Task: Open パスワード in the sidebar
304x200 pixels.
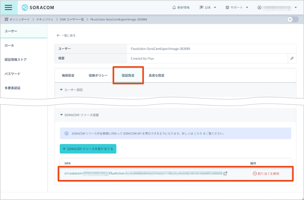Action: [24, 74]
